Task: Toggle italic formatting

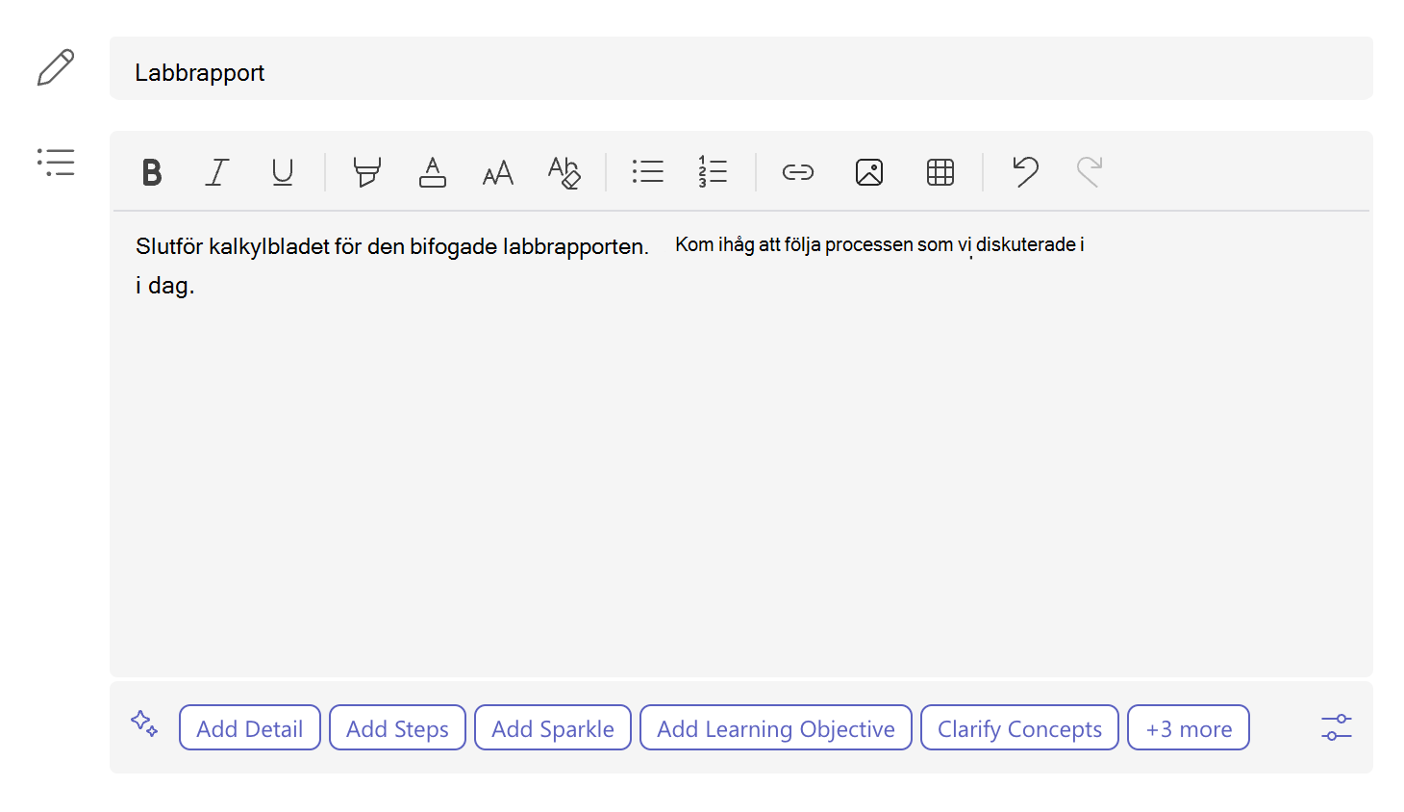Action: [217, 172]
